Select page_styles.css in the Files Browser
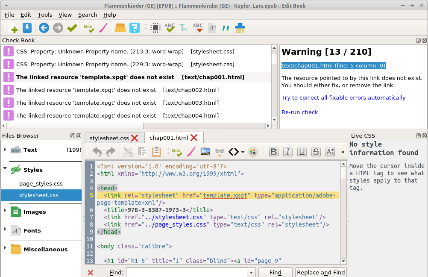428x277 pixels. 41,183
